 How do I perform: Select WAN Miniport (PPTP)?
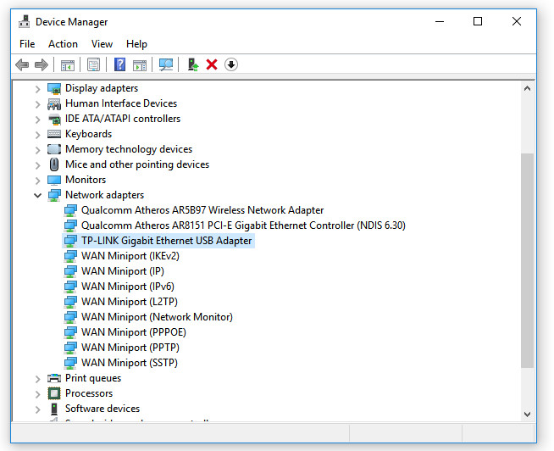click(130, 347)
